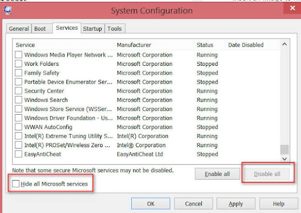Toggle the Windows Search service checkbox

pyautogui.click(x=18, y=100)
